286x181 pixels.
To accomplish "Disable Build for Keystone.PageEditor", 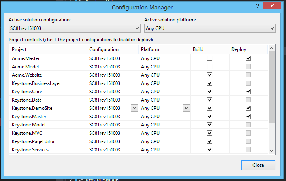I will [210, 141].
